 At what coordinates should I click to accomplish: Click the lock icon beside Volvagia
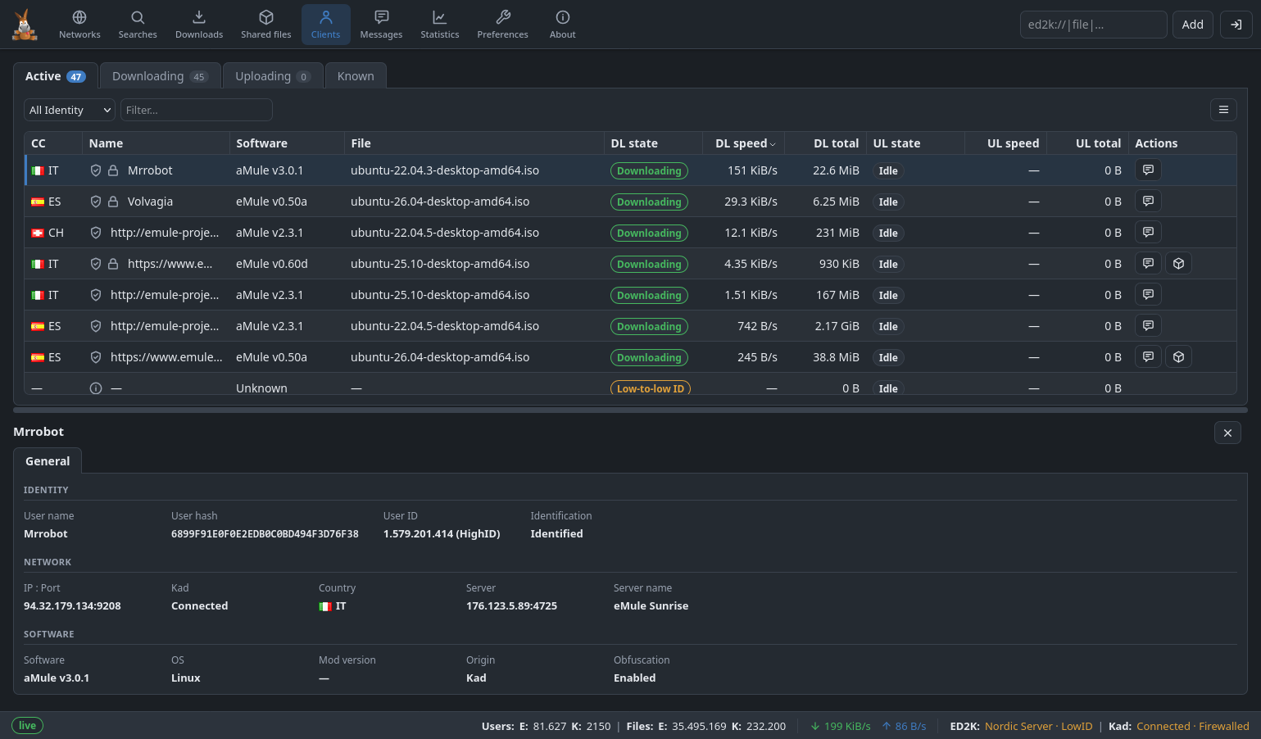(x=113, y=202)
